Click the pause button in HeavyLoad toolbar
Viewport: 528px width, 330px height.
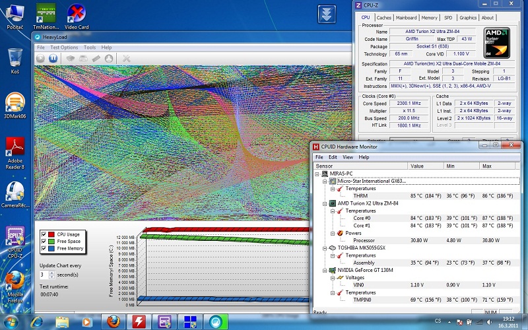click(53, 59)
